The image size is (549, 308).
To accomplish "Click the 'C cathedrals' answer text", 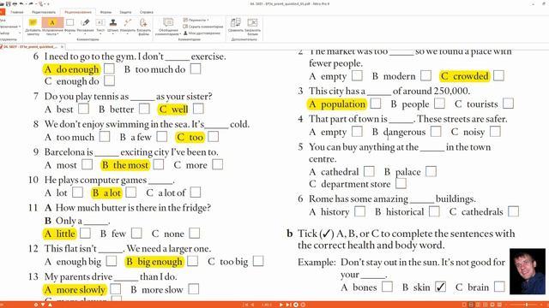I will point(477,211).
